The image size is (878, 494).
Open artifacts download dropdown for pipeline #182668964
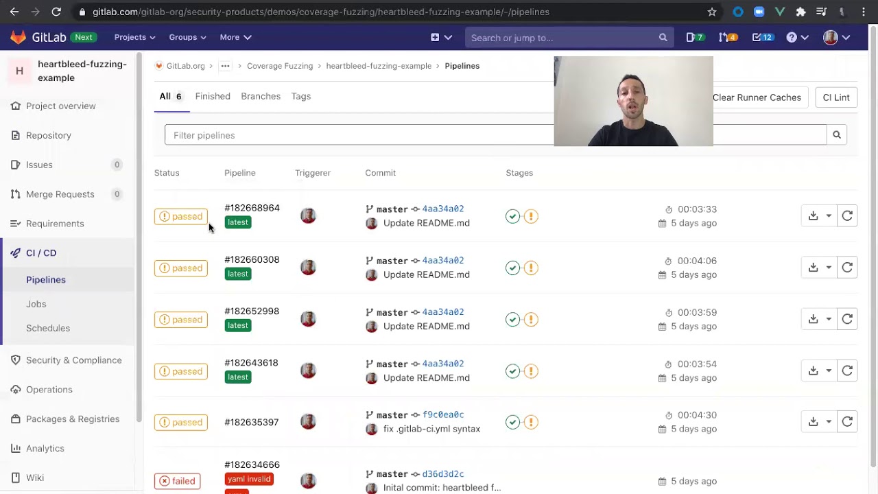click(819, 216)
